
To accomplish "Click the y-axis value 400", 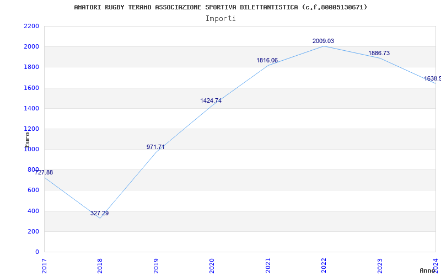I will [x=33, y=211].
